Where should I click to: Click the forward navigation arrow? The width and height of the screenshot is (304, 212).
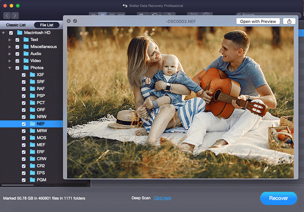point(18,15)
